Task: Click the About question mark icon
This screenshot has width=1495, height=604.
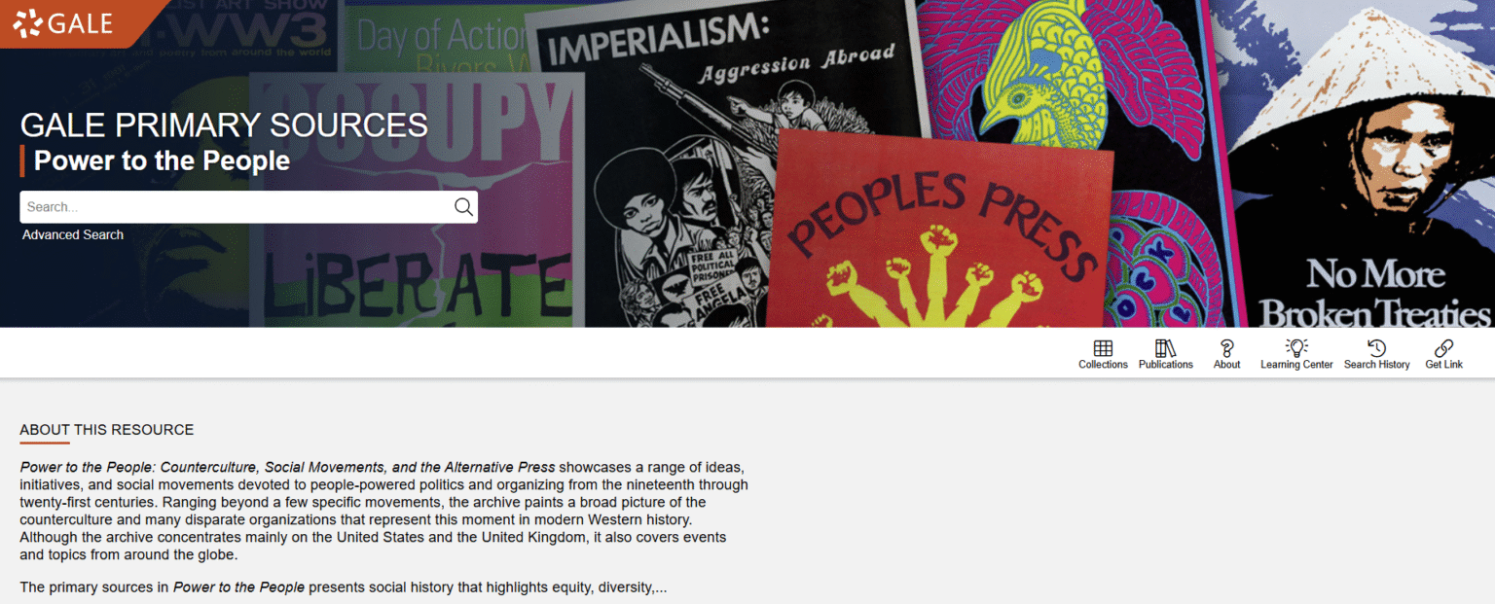Action: pyautogui.click(x=1226, y=348)
